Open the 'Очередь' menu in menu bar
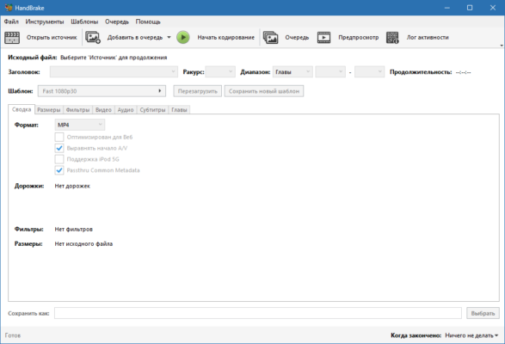 117,21
